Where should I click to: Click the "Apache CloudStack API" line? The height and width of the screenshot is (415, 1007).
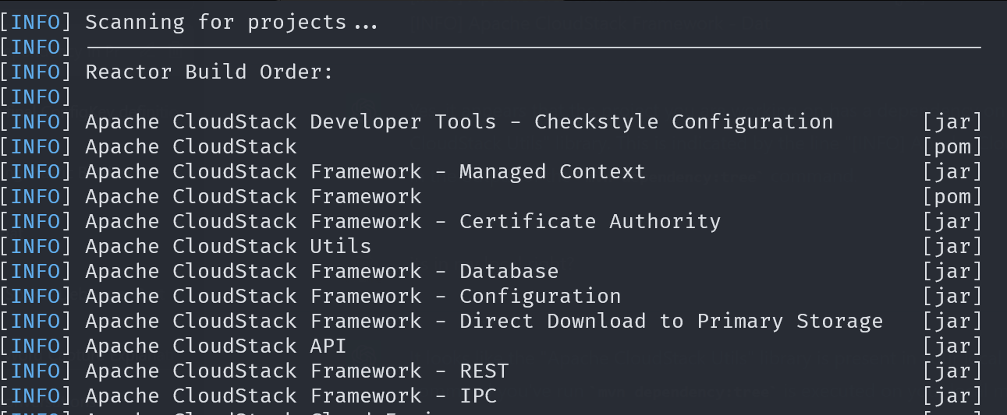(x=215, y=346)
